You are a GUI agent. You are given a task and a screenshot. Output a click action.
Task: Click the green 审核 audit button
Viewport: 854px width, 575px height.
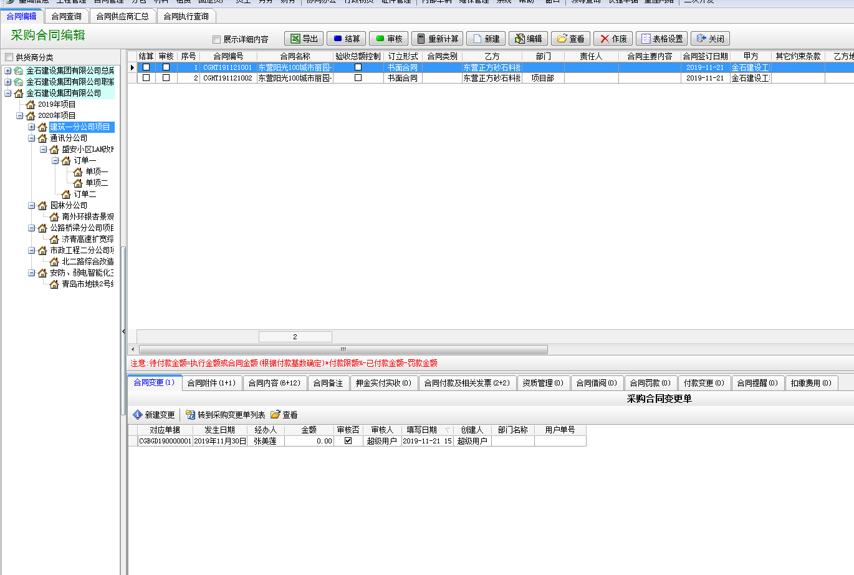[x=388, y=39]
